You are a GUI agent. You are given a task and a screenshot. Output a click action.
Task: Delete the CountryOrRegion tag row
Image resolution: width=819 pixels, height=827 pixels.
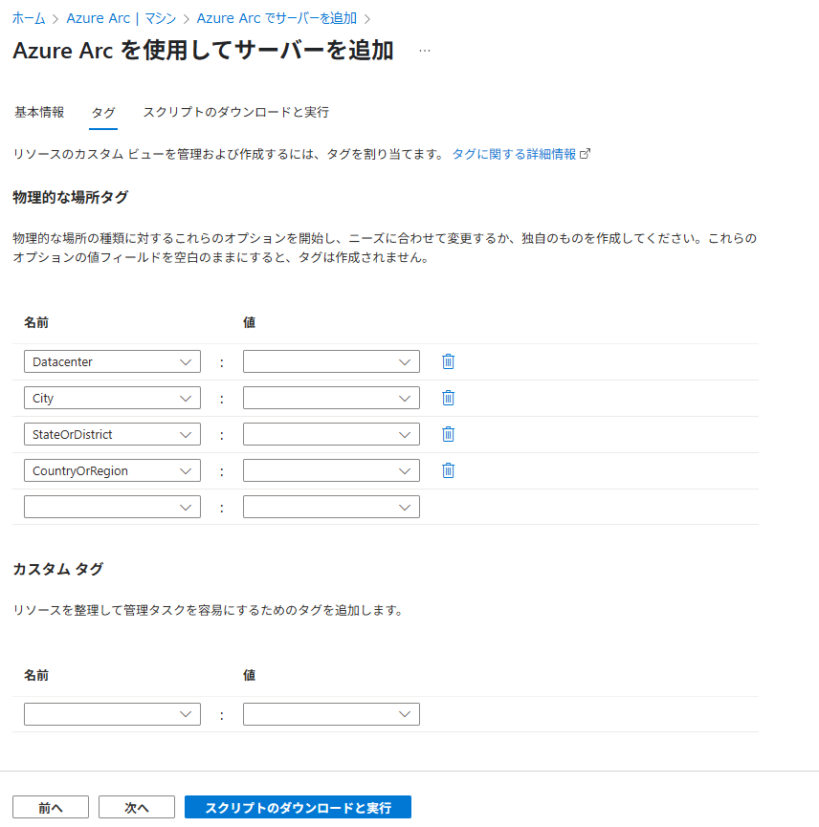coord(448,471)
